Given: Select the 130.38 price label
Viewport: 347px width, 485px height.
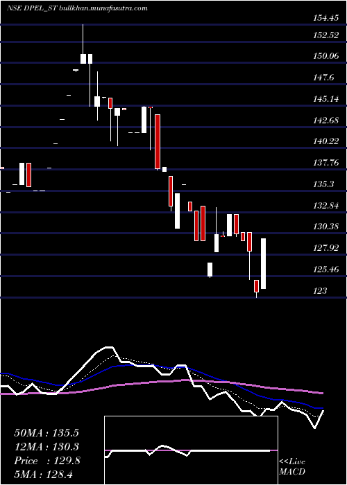Looking at the screenshot, I should 325,227.
